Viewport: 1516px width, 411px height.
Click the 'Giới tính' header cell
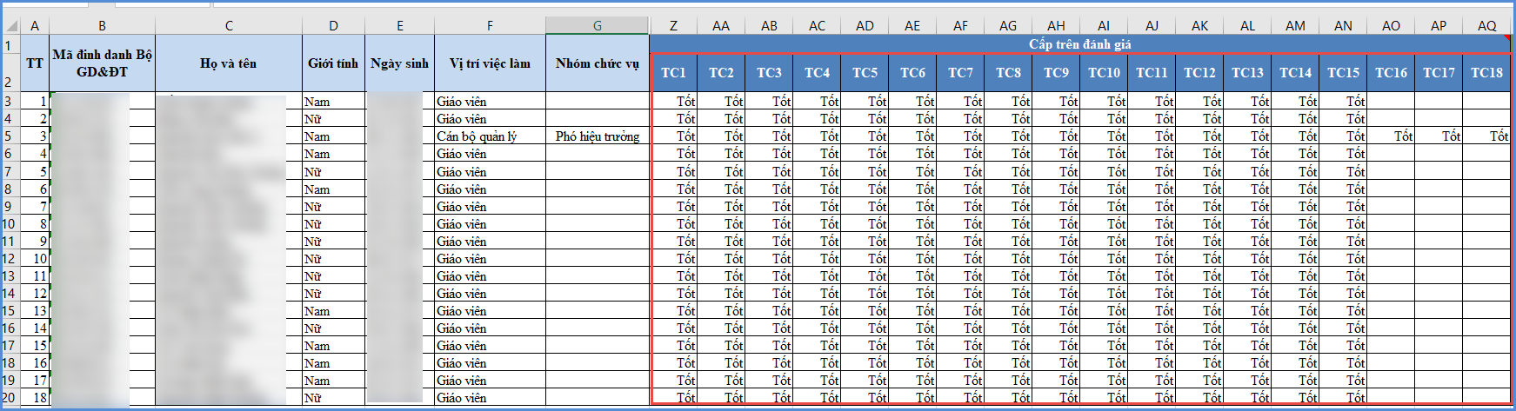[x=333, y=63]
